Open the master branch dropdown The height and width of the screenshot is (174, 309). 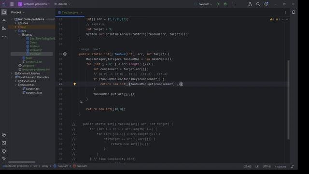[x=62, y=4]
